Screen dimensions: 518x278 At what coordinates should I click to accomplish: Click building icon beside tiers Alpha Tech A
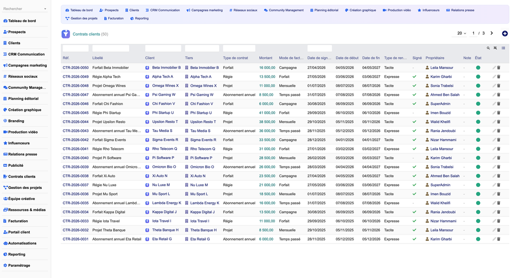[187, 77]
